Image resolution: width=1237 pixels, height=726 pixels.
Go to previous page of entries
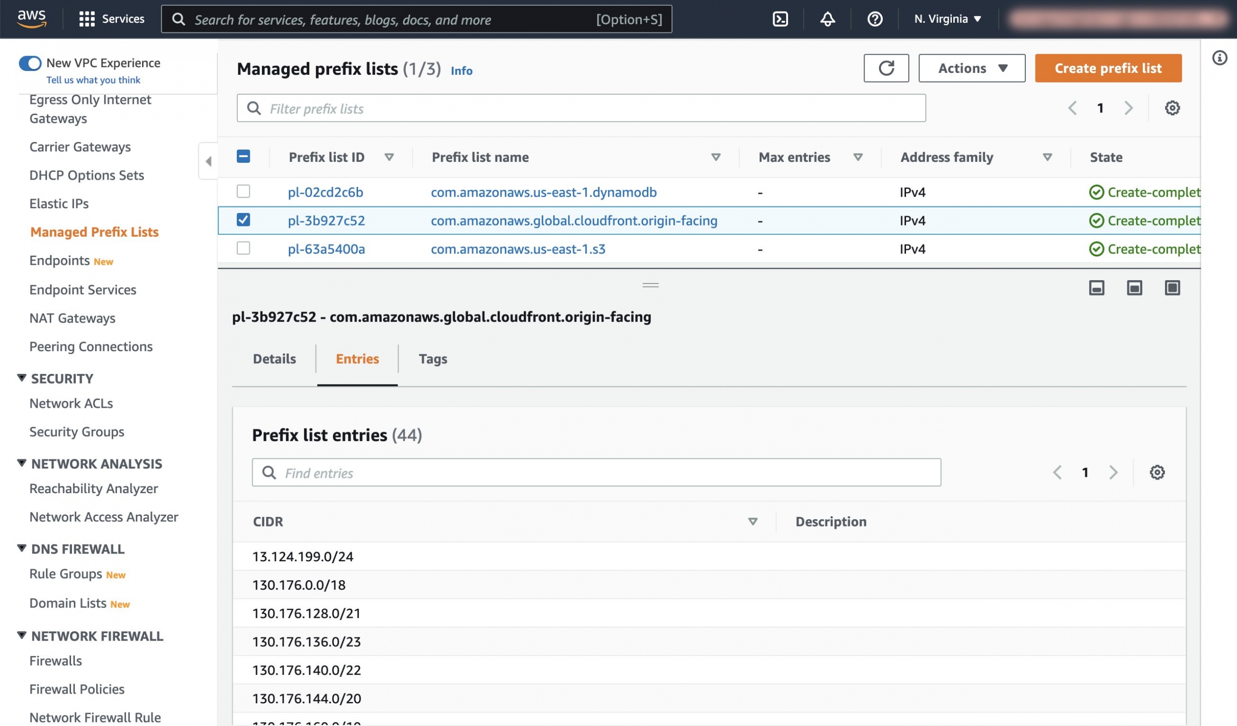pyautogui.click(x=1057, y=472)
